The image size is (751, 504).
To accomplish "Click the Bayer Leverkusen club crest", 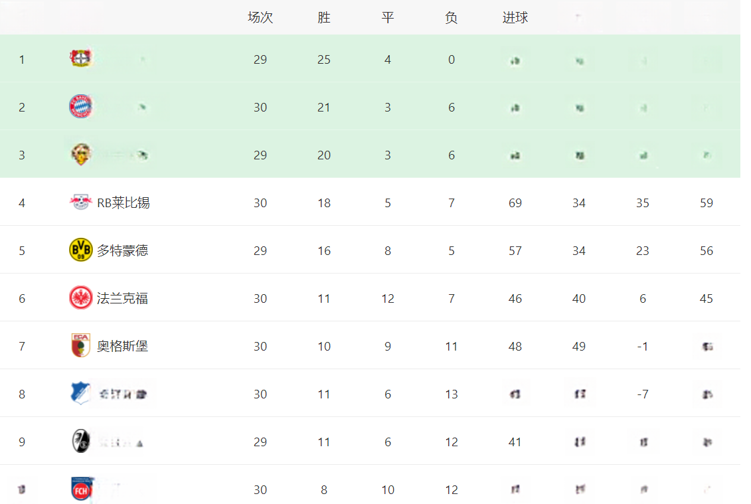I will click(80, 58).
